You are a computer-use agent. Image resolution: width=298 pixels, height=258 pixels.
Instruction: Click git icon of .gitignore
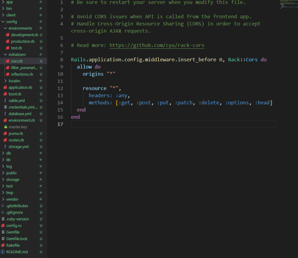click(3, 212)
